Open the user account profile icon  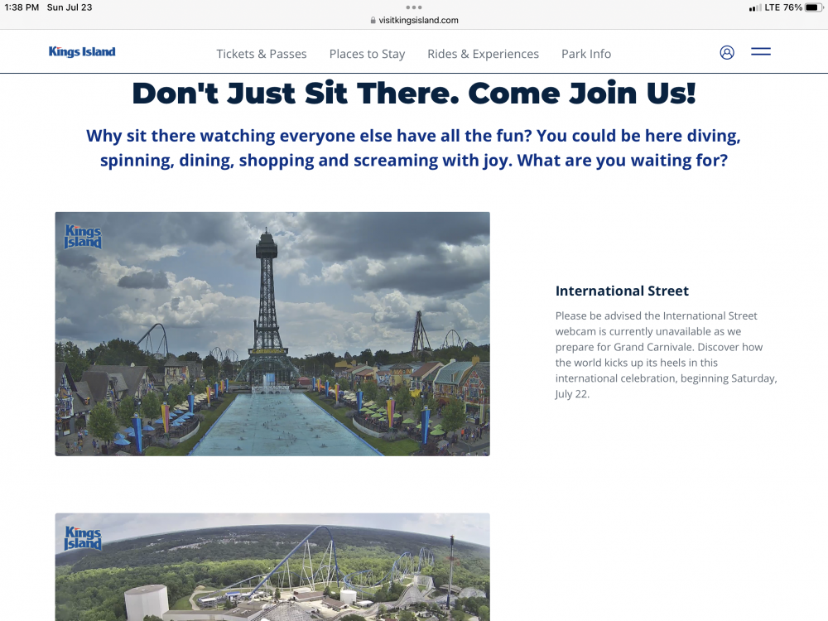(x=727, y=52)
